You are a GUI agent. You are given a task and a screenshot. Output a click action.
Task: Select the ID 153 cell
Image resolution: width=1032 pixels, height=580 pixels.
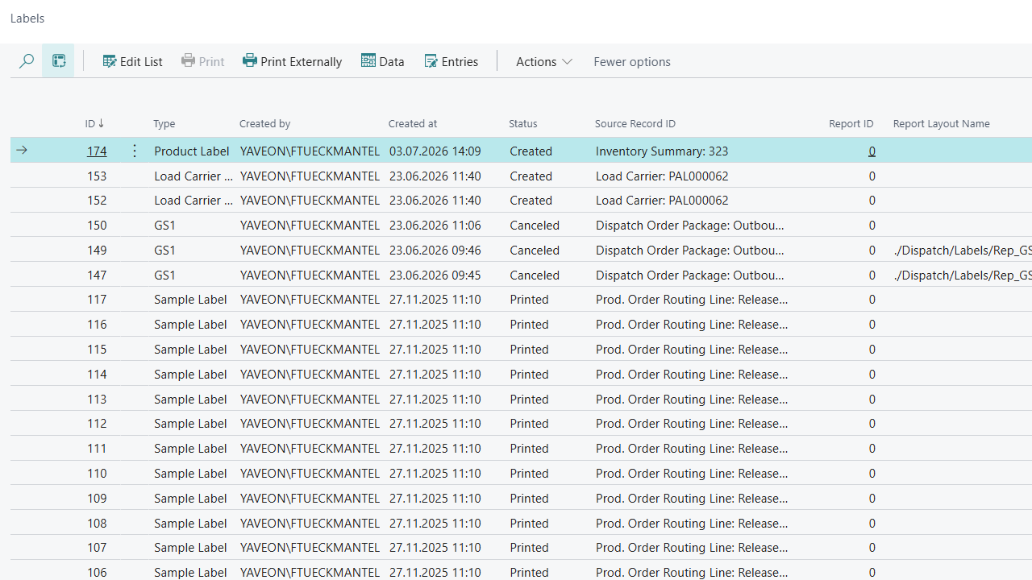tap(97, 176)
